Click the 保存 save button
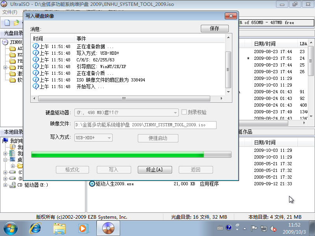The image size is (315, 236). point(214,28)
